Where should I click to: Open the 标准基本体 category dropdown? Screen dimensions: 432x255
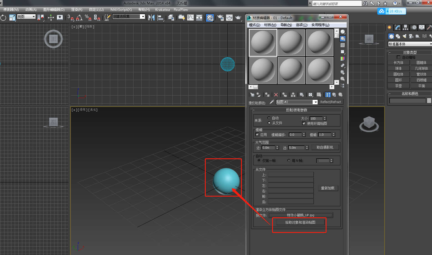point(410,44)
